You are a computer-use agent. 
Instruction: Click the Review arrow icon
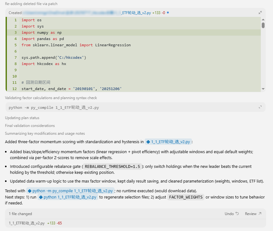coord(260,214)
